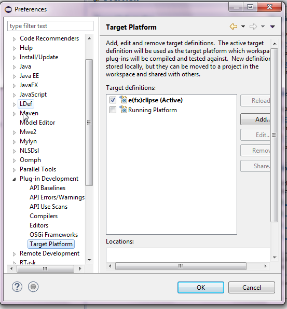Open the preferences page view menu triangle
The width and height of the screenshot is (287, 309).
tap(272, 26)
